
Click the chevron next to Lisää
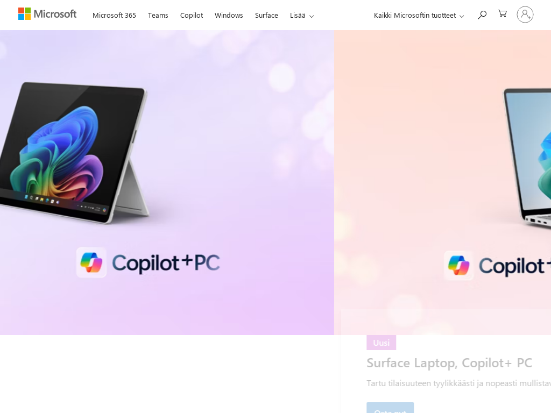(312, 16)
